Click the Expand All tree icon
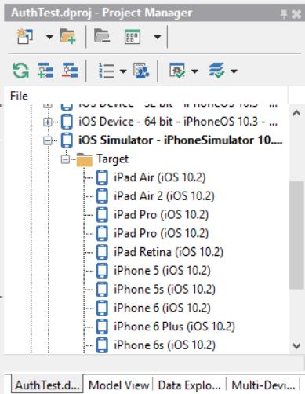 coord(45,71)
